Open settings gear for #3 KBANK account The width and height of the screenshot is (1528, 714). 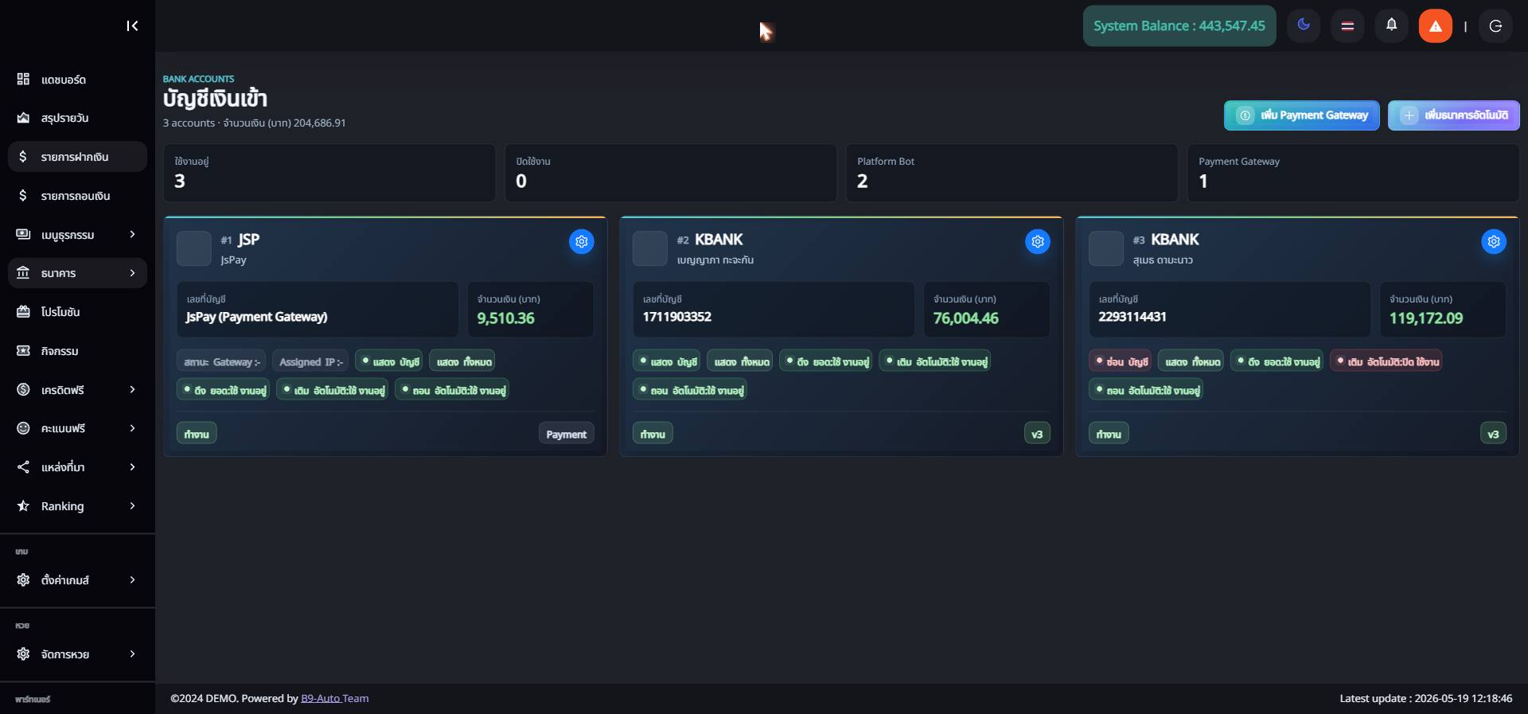pos(1494,241)
